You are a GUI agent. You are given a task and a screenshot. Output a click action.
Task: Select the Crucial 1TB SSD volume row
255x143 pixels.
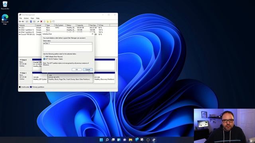[30, 35]
